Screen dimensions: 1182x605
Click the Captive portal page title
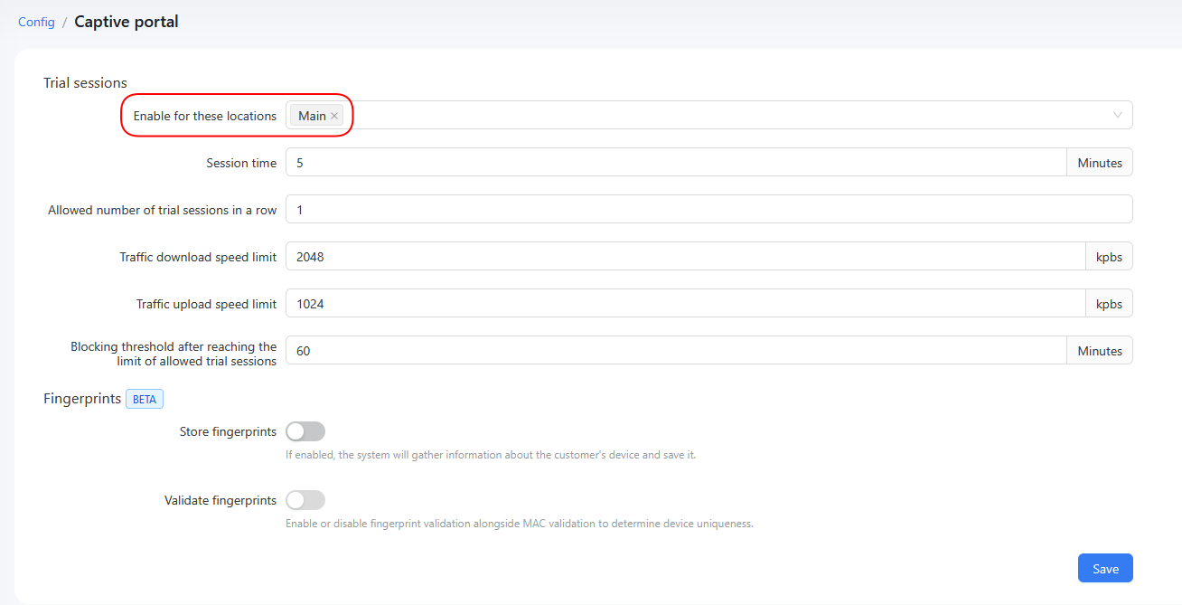127,22
